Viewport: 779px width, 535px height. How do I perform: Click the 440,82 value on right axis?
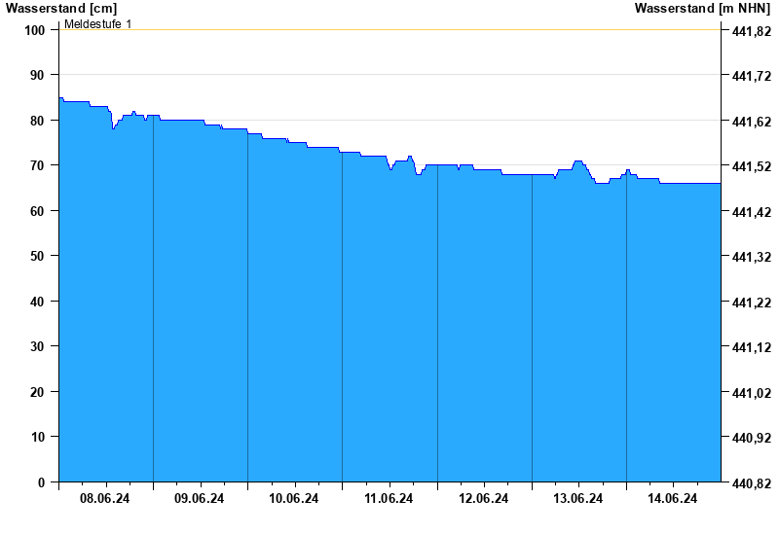point(752,482)
